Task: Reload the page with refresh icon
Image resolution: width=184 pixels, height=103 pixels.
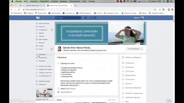Action: [19, 9]
